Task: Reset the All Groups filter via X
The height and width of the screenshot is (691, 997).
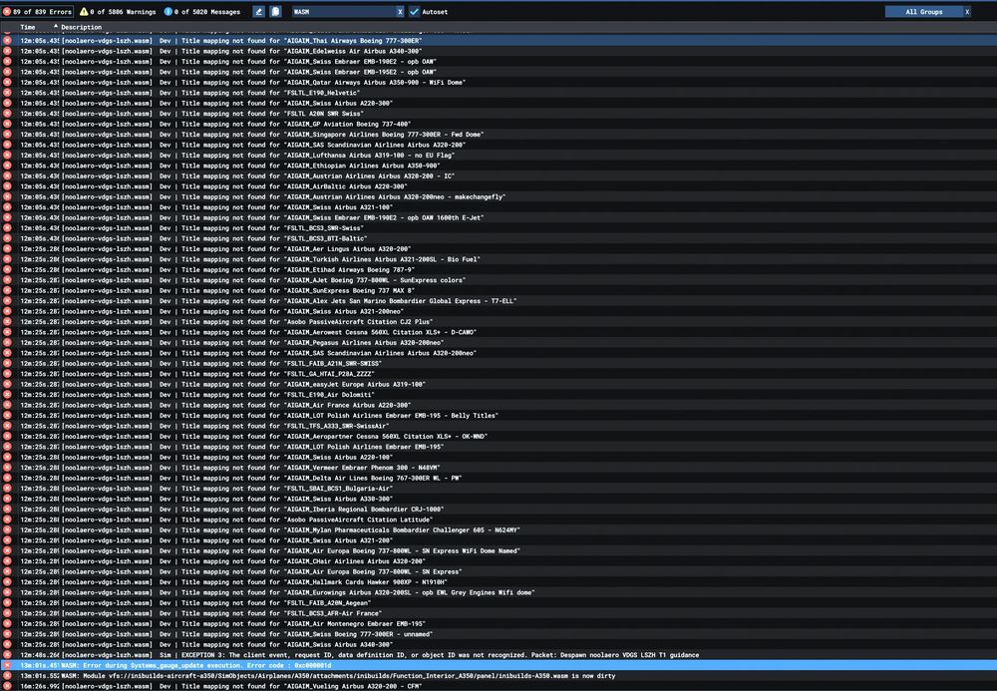Action: pos(966,12)
